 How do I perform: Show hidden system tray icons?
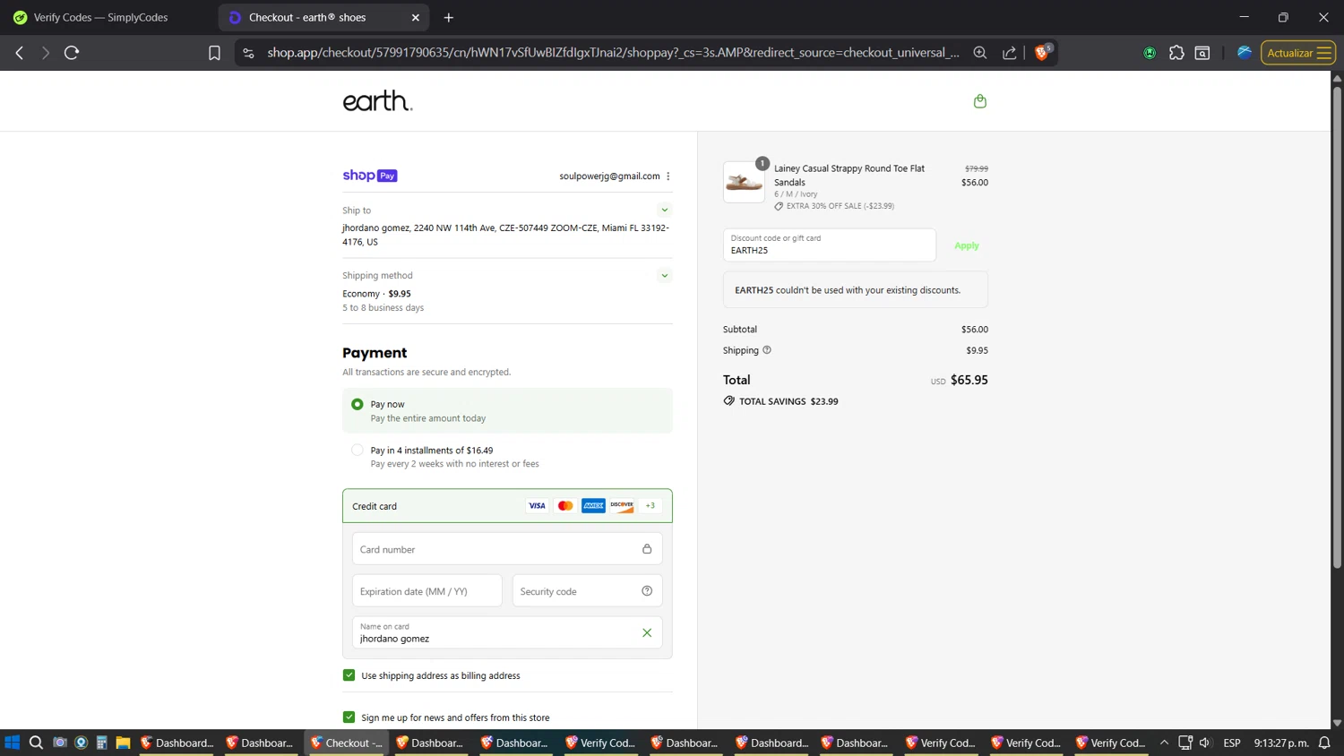coord(1164,743)
